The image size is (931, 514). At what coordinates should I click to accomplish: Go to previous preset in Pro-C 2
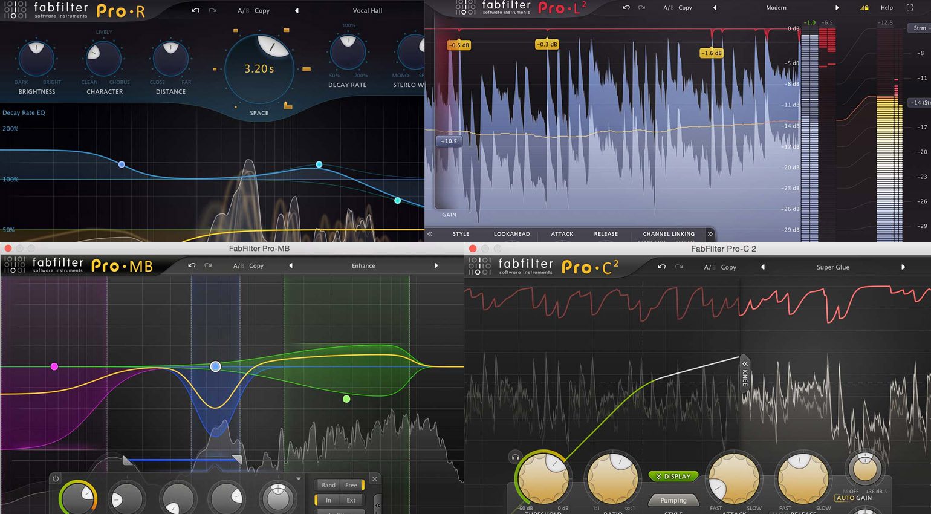(x=762, y=267)
